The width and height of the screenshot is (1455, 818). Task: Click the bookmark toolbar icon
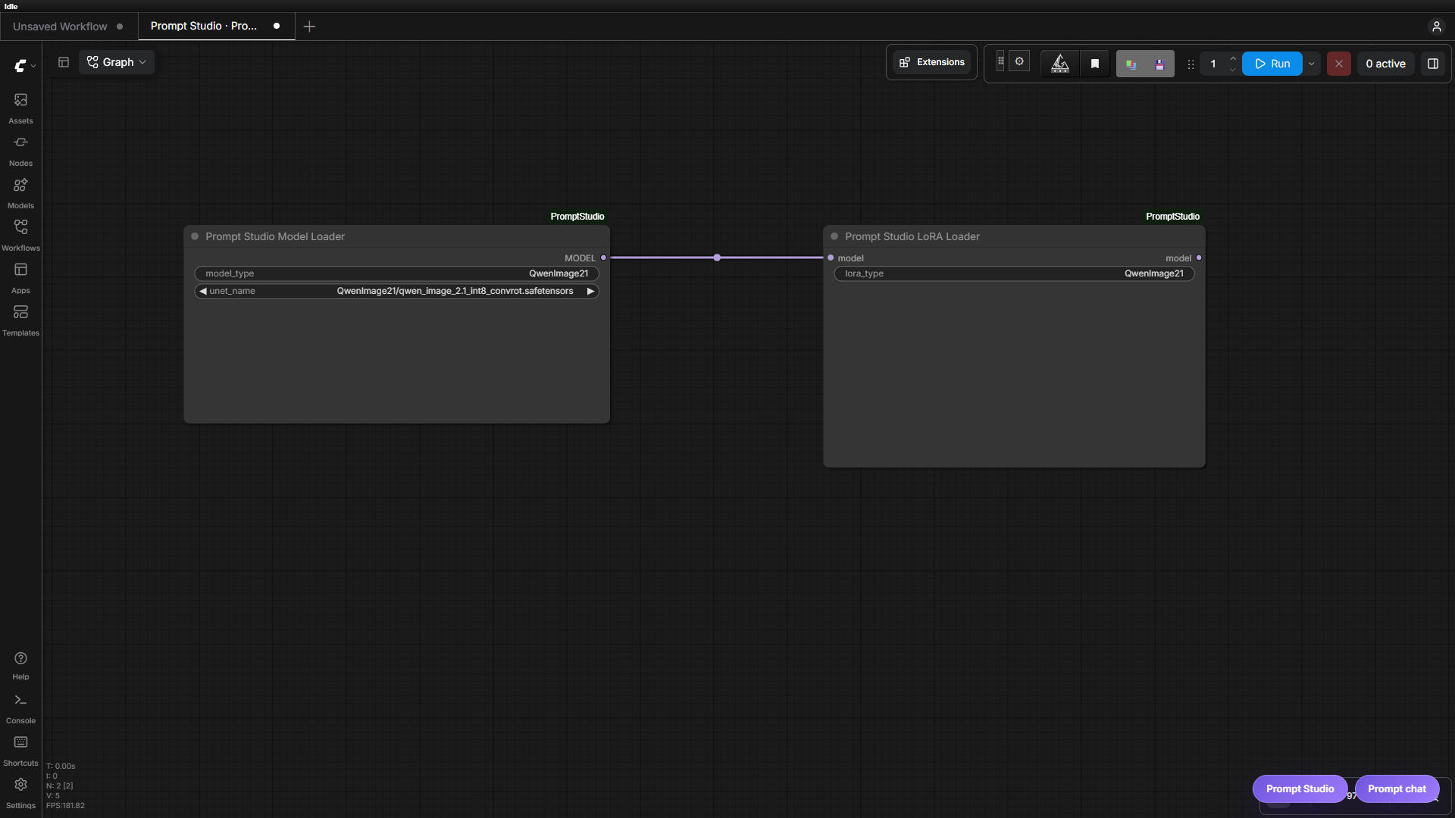click(x=1094, y=64)
